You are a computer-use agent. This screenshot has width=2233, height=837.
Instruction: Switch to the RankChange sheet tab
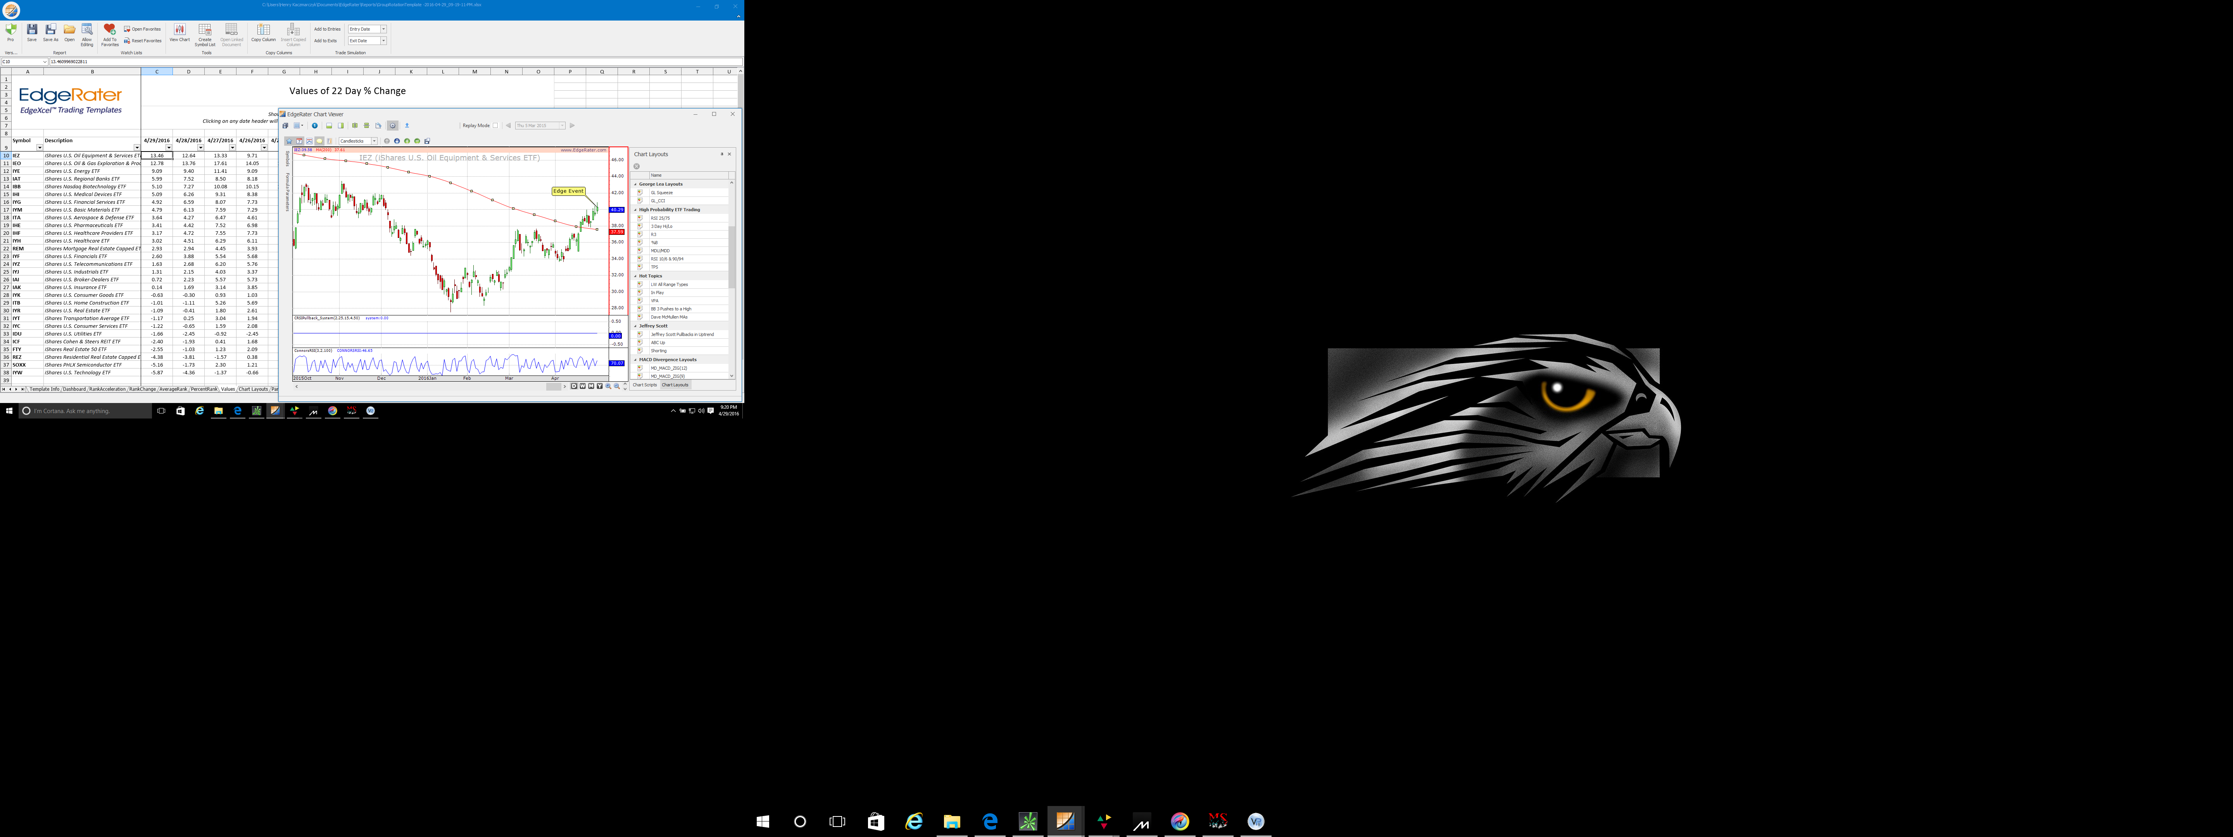click(x=143, y=389)
